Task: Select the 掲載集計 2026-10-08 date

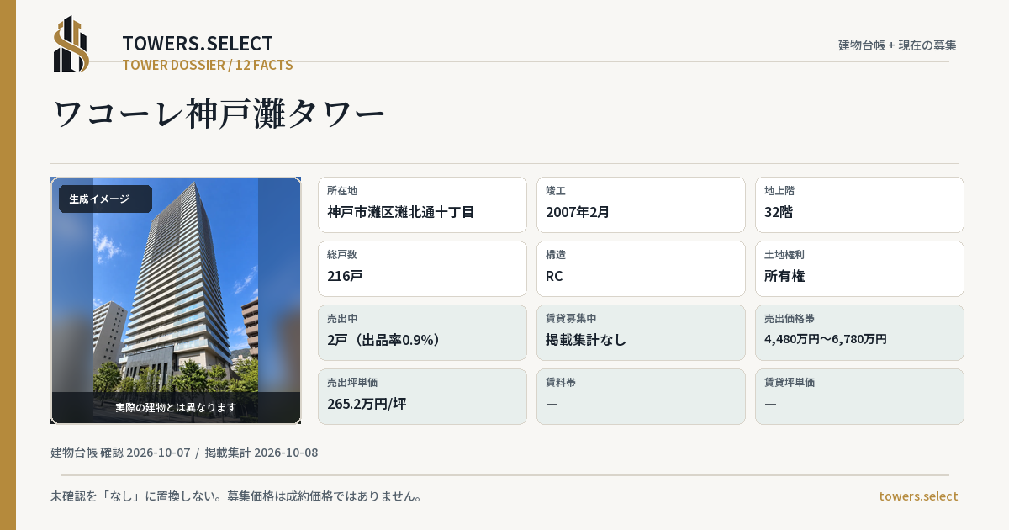Action: pos(261,453)
